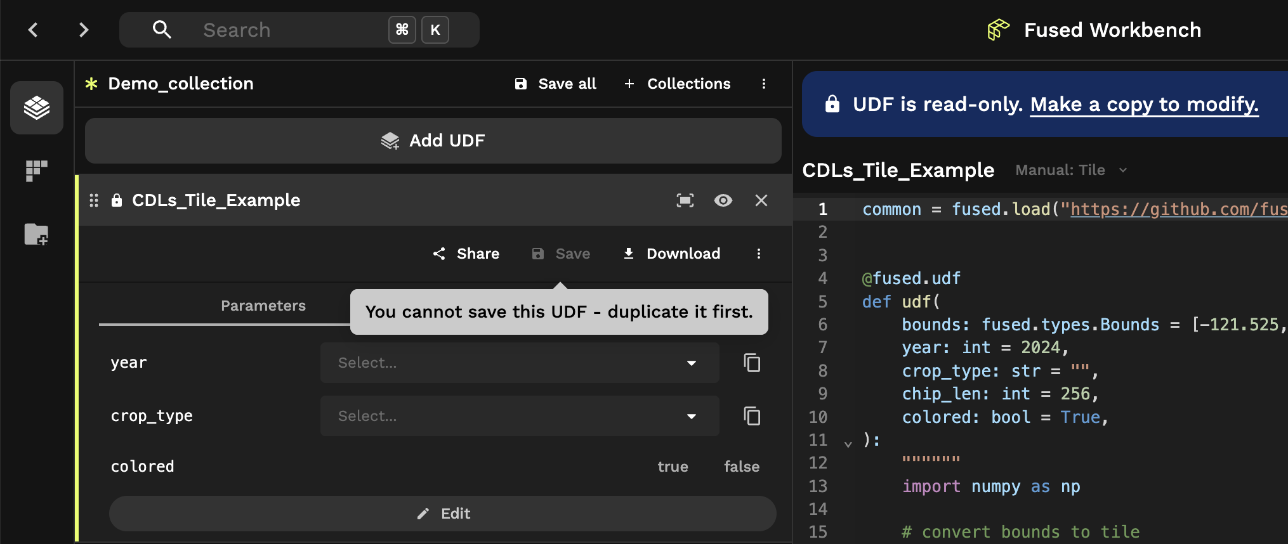Click the Fused Workbench logo icon
This screenshot has height=544, width=1288.
[x=998, y=30]
